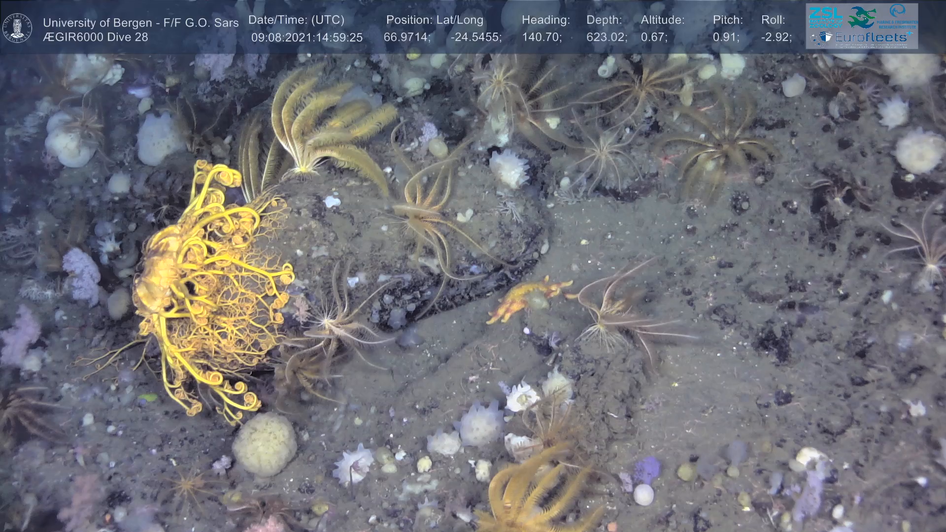Click the 'University of Bergen - F/F G.O. Sars' text
946x532 pixels.
(140, 23)
